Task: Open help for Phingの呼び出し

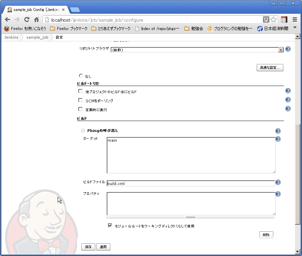Action: pos(278,131)
